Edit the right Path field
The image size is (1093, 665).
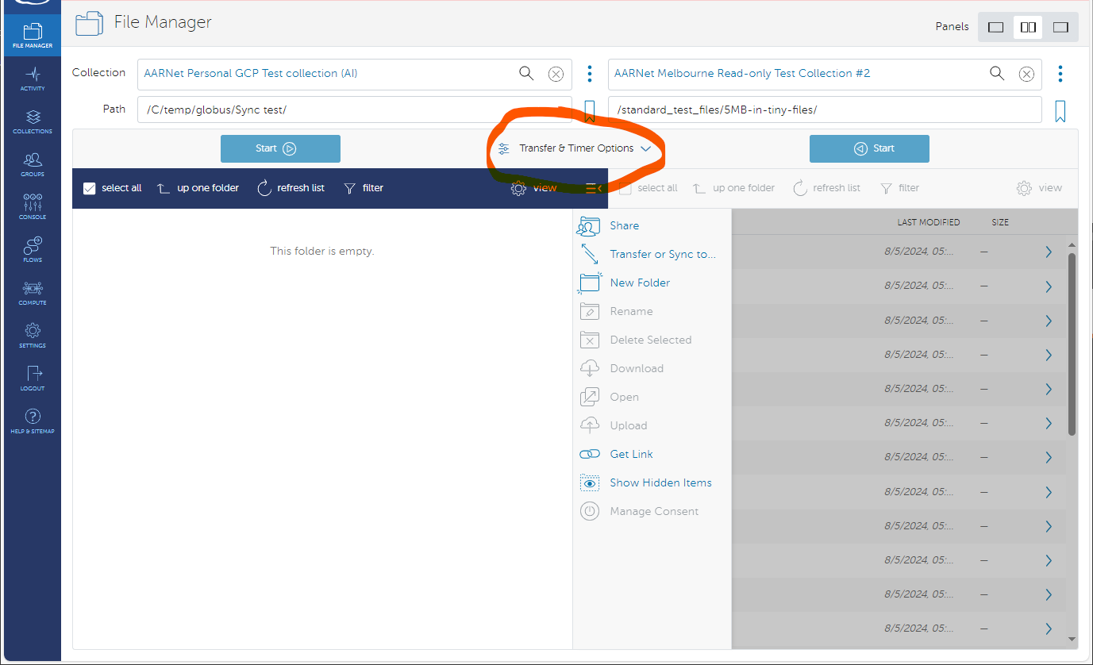825,110
